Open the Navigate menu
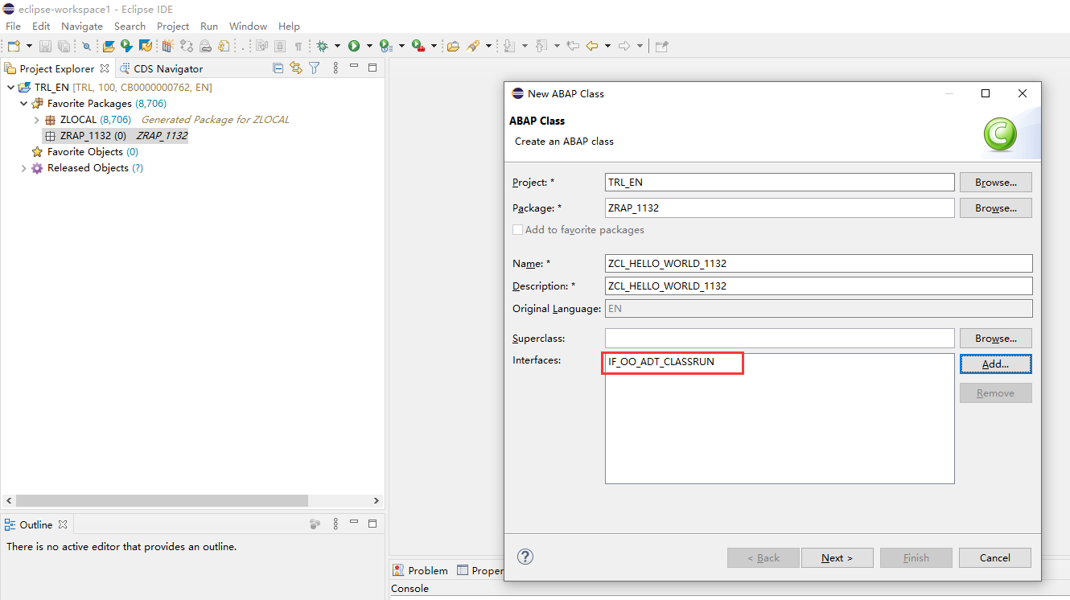The width and height of the screenshot is (1070, 600). tap(81, 26)
